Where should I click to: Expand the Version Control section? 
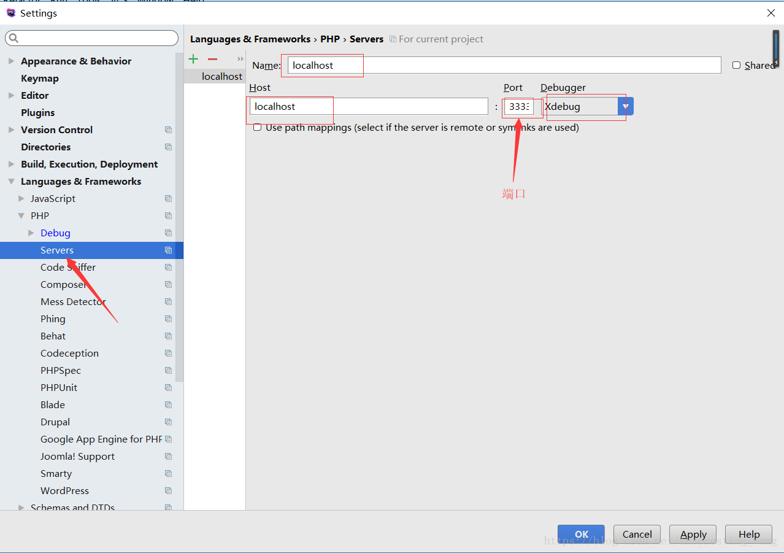(x=11, y=130)
